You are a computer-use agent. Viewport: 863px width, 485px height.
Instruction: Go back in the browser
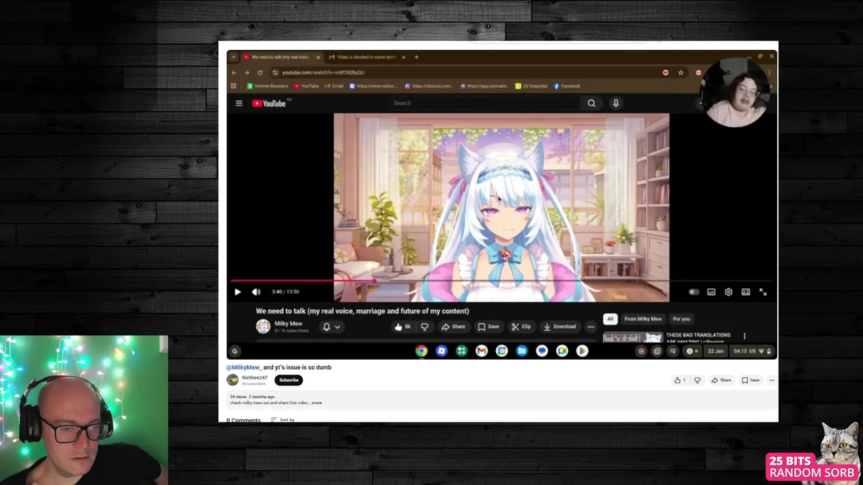[x=234, y=73]
